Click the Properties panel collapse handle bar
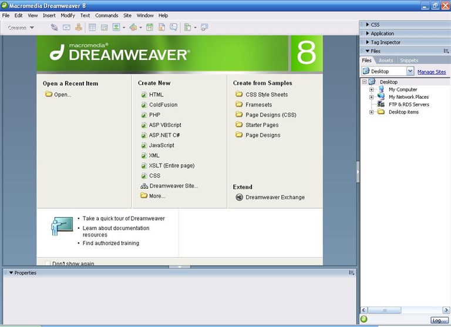Viewport: 451px width, 327px height. coord(180,267)
